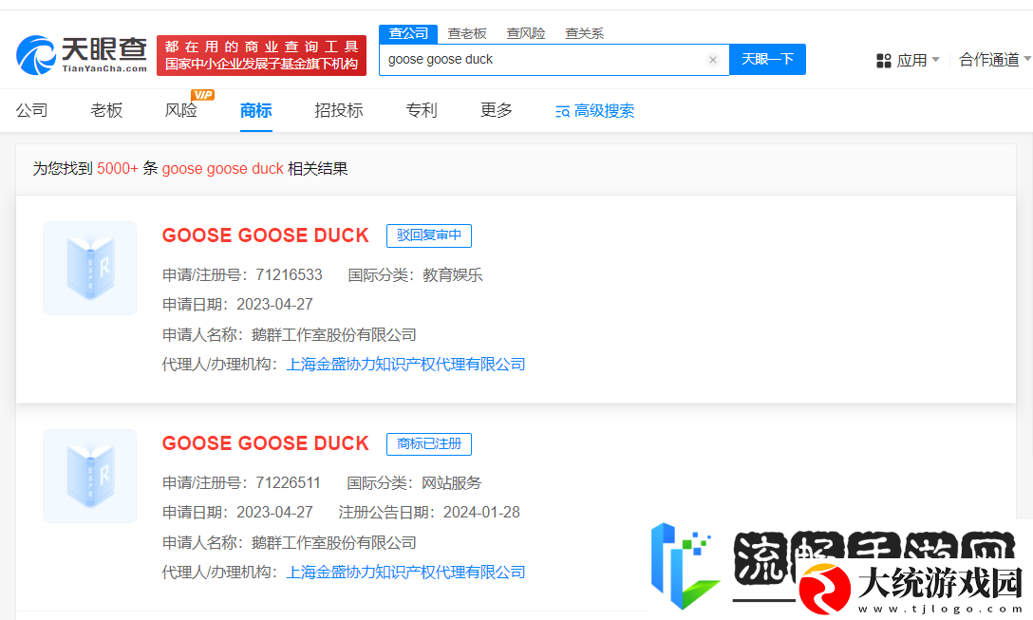Click the VIP badge above 风险
The width and height of the screenshot is (1033, 620).
203,95
